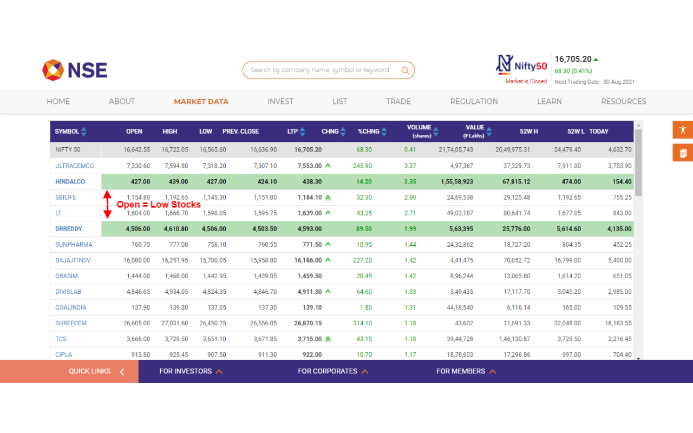Collapse the QUICK LINKS panel
The width and height of the screenshot is (693, 433).
click(122, 371)
